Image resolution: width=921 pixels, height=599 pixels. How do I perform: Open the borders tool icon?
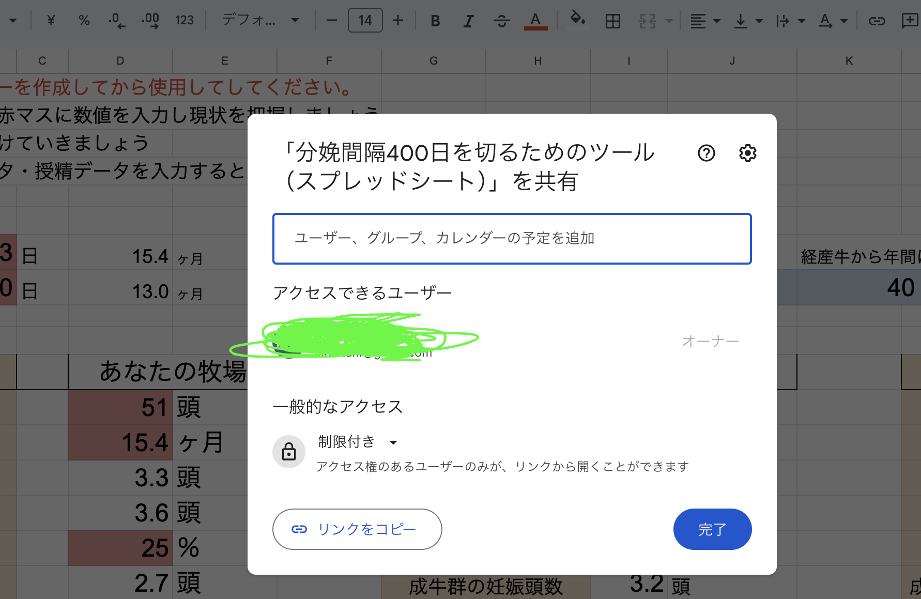pos(612,21)
